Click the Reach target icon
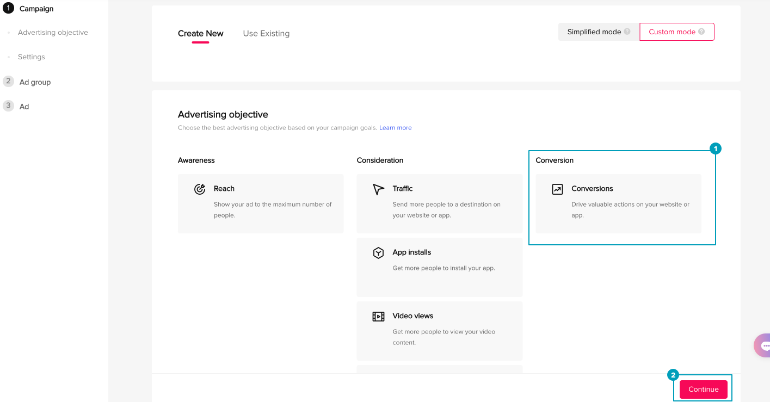 tap(200, 189)
